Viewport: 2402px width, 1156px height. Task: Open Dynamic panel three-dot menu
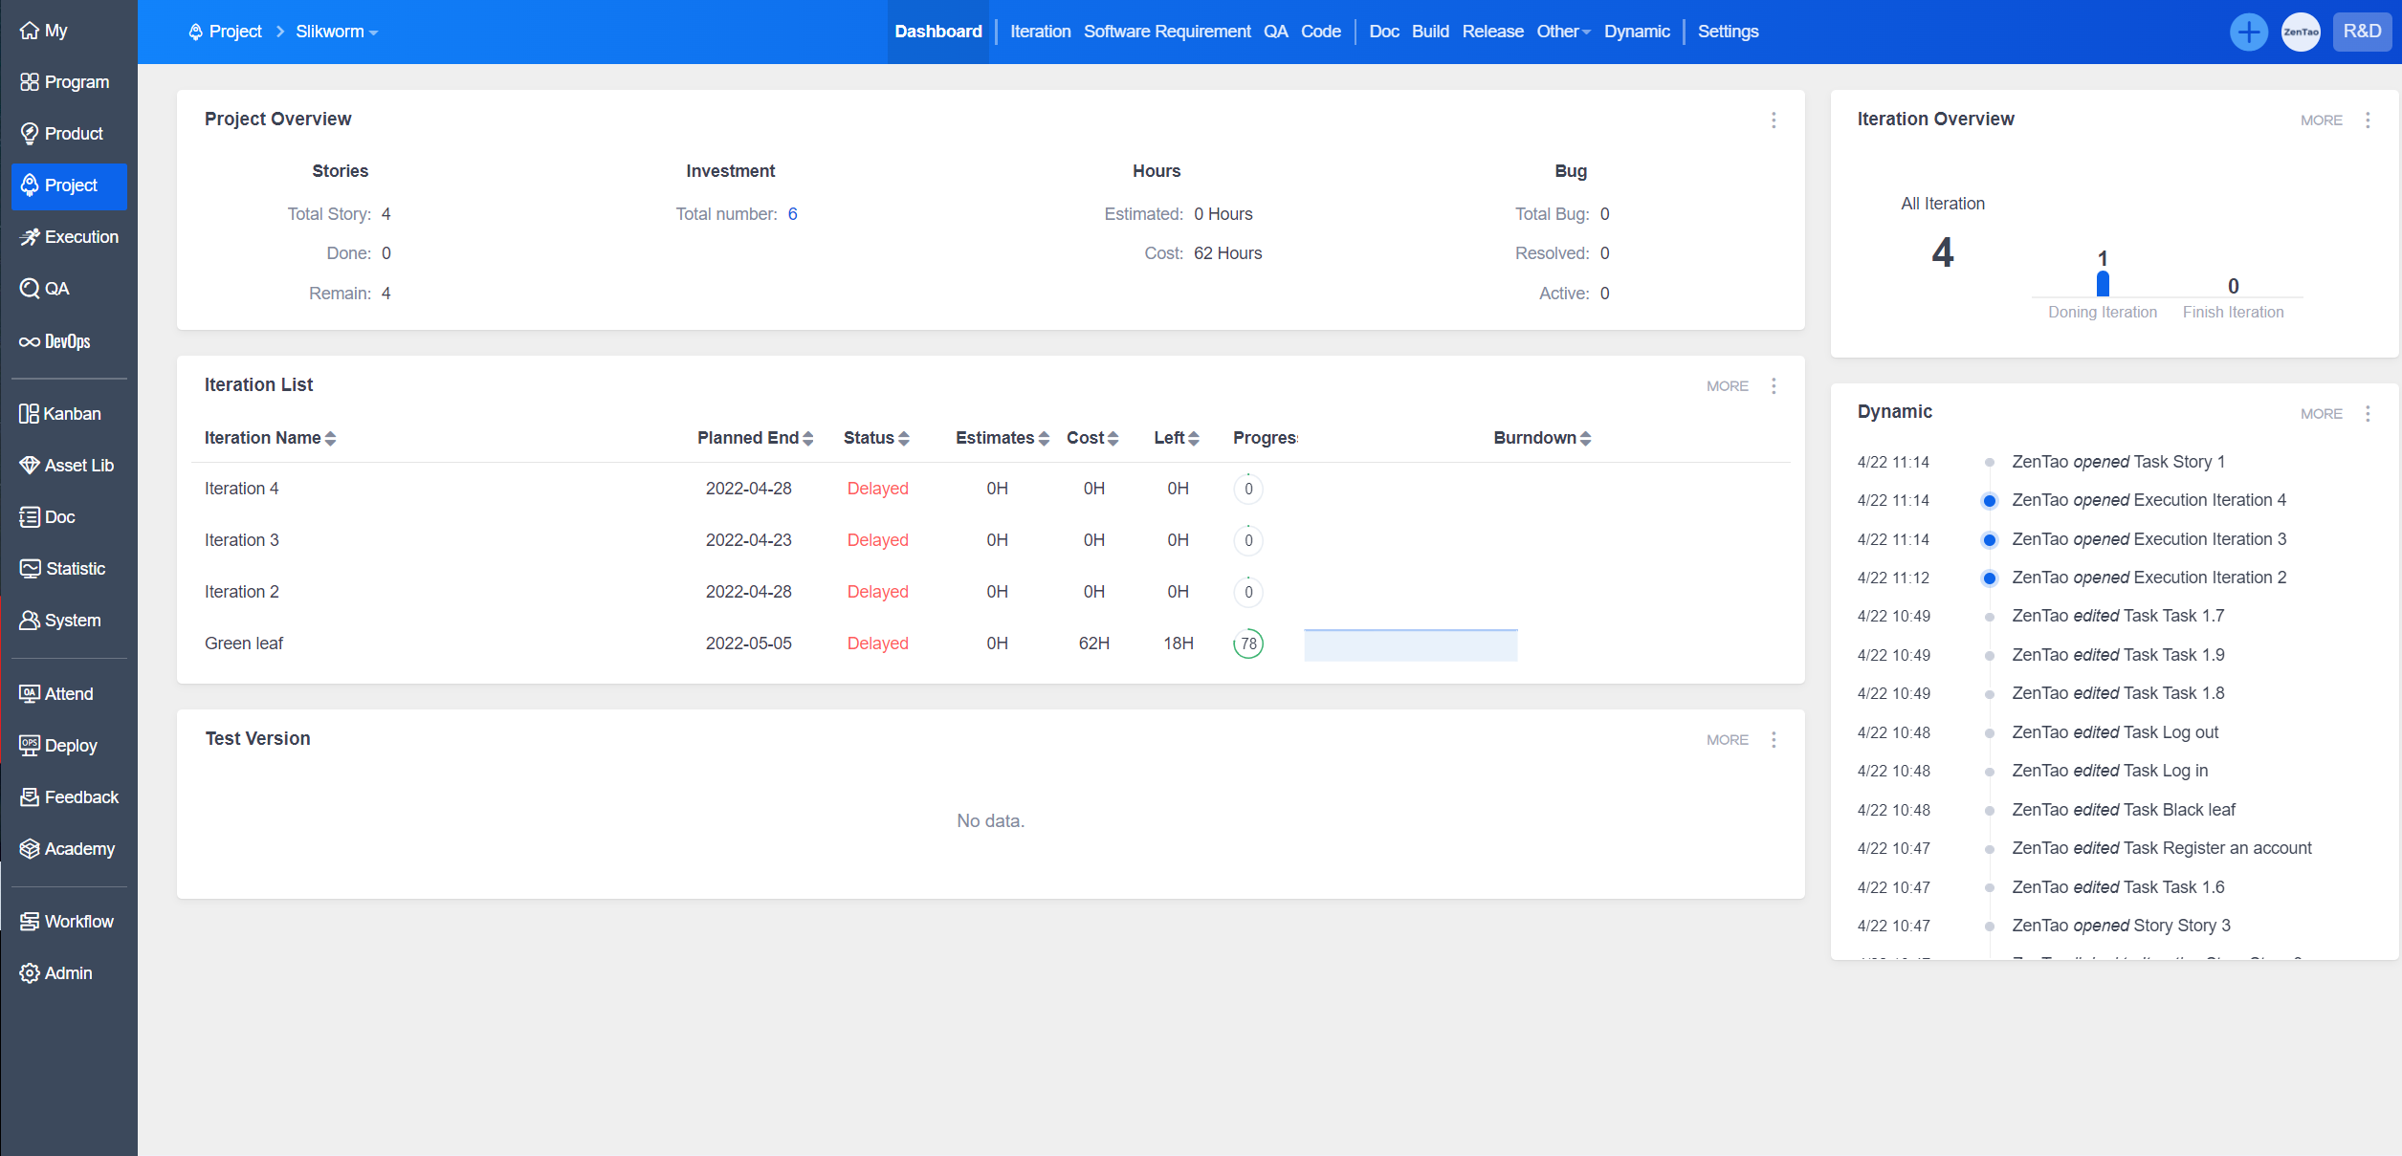tap(2368, 414)
